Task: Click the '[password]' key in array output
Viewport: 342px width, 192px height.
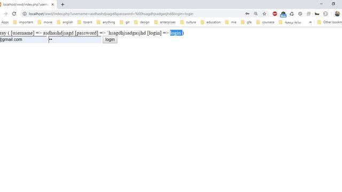Action: coord(87,33)
